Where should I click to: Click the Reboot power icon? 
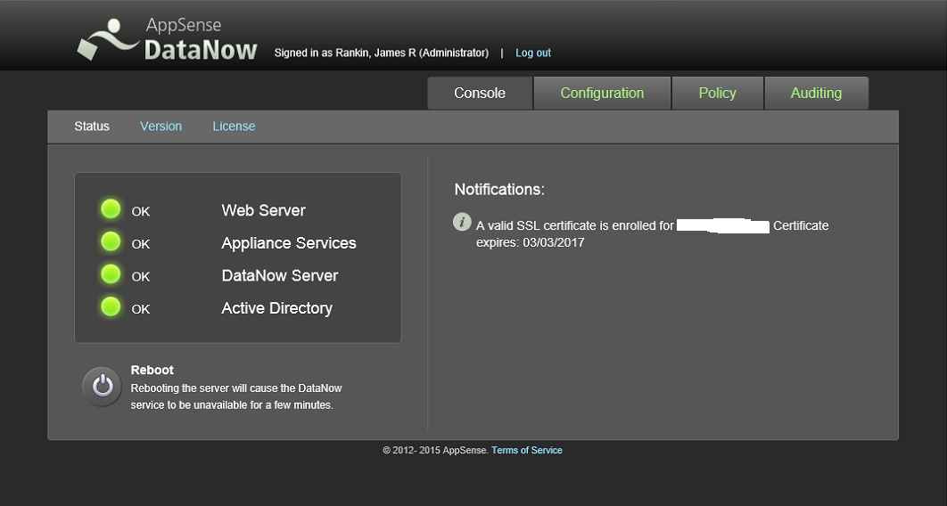pos(103,386)
